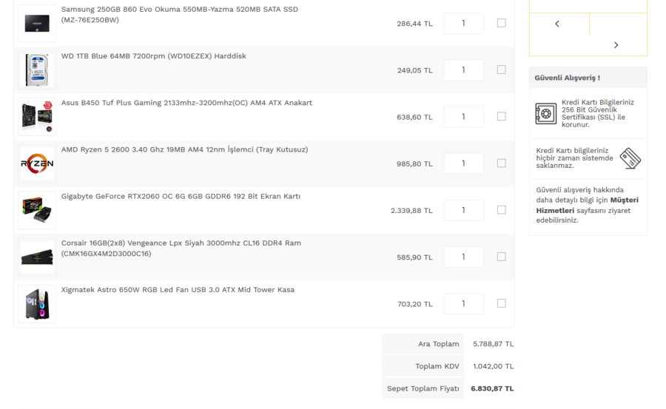This screenshot has width=666, height=409.
Task: Select the Asus B450 Tuf motherboard checkbox
Action: (501, 116)
